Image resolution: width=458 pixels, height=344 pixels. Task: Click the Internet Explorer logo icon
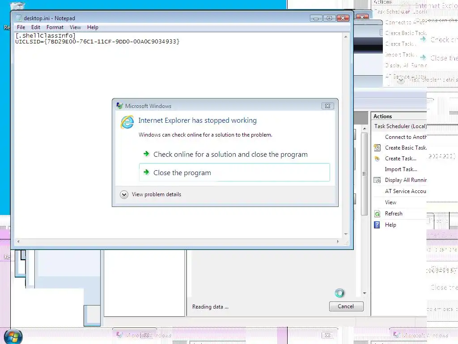[127, 122]
